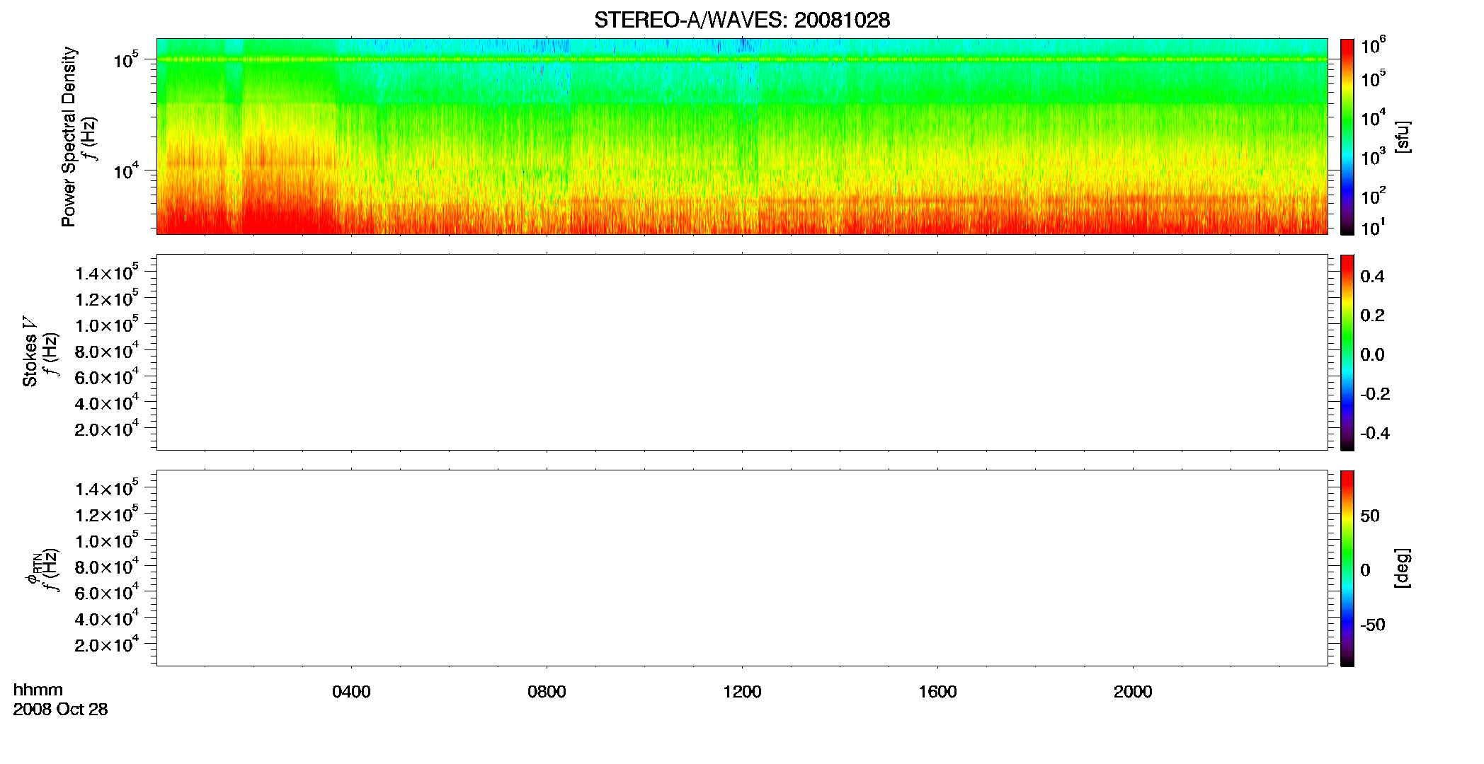Click the power spectral density color bar
The width and height of the screenshot is (1484, 764).
click(x=1347, y=137)
